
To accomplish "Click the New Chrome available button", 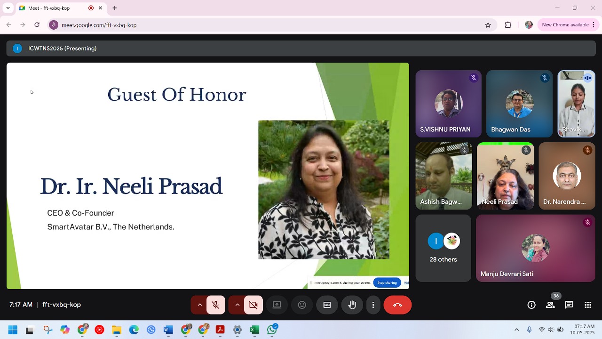I will [x=565, y=25].
